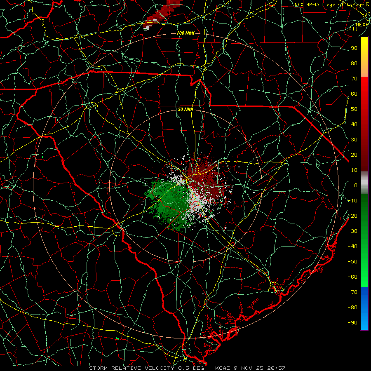The height and width of the screenshot is (371, 371).
Task: Select the 90 value on velocity scale
Action: tap(354, 48)
